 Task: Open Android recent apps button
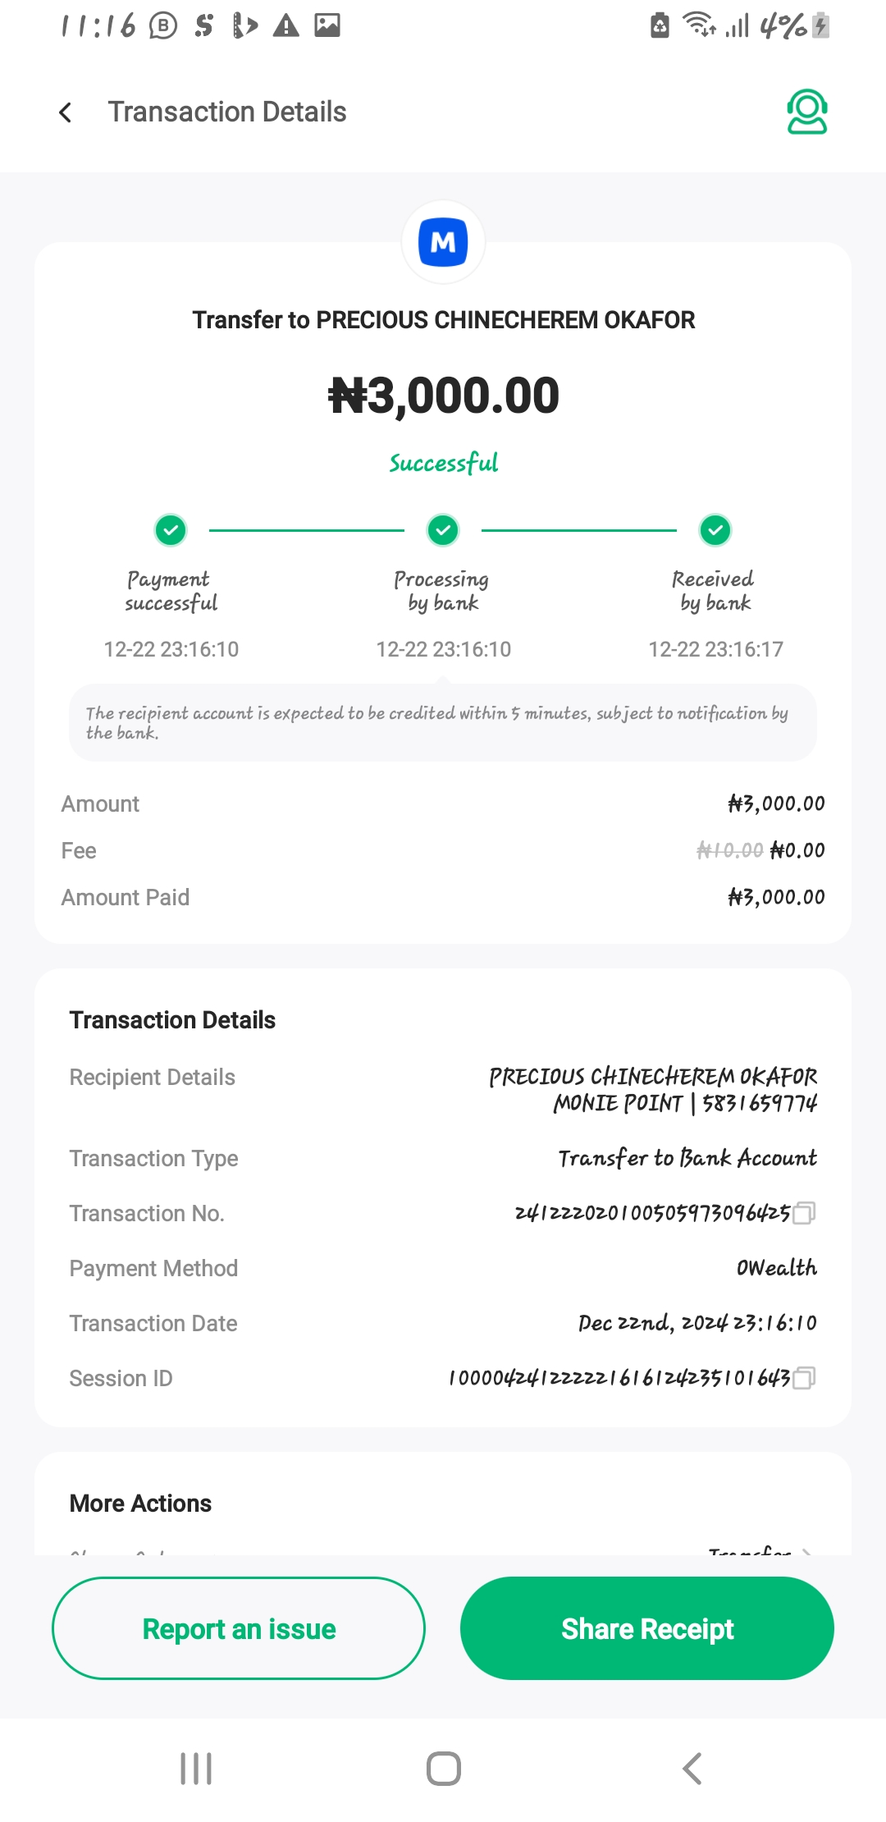(x=196, y=1768)
